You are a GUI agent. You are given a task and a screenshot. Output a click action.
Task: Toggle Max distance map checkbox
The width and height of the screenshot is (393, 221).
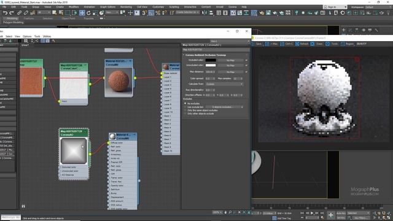point(246,72)
